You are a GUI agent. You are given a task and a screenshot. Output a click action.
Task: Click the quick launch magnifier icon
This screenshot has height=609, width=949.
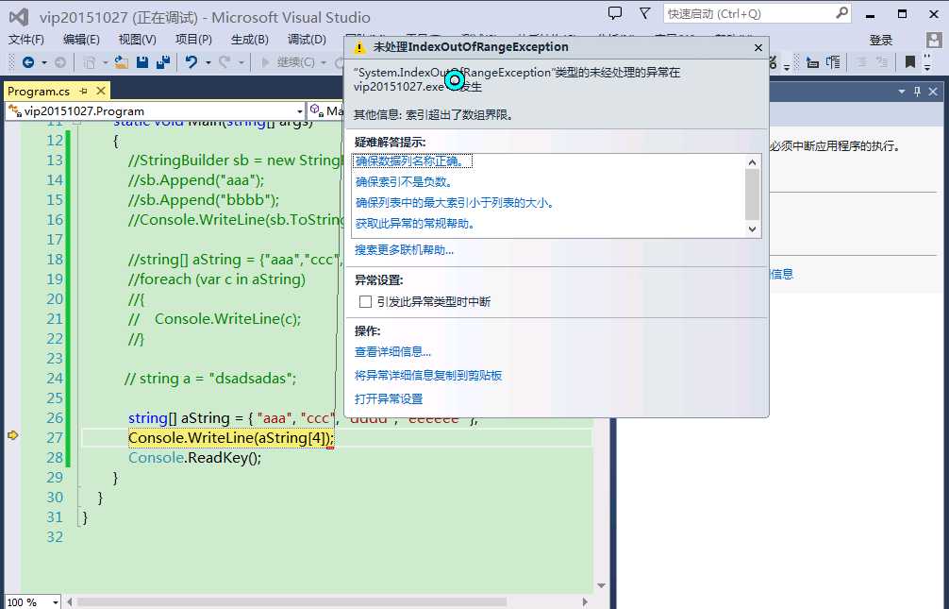(841, 12)
